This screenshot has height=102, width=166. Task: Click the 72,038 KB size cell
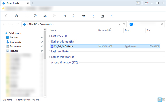(154, 46)
